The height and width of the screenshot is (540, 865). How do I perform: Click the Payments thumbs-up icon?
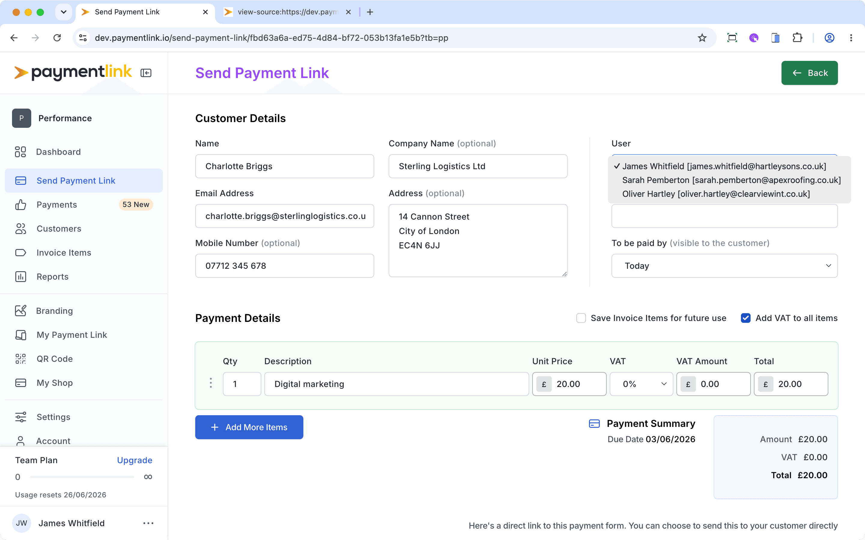tap(20, 205)
